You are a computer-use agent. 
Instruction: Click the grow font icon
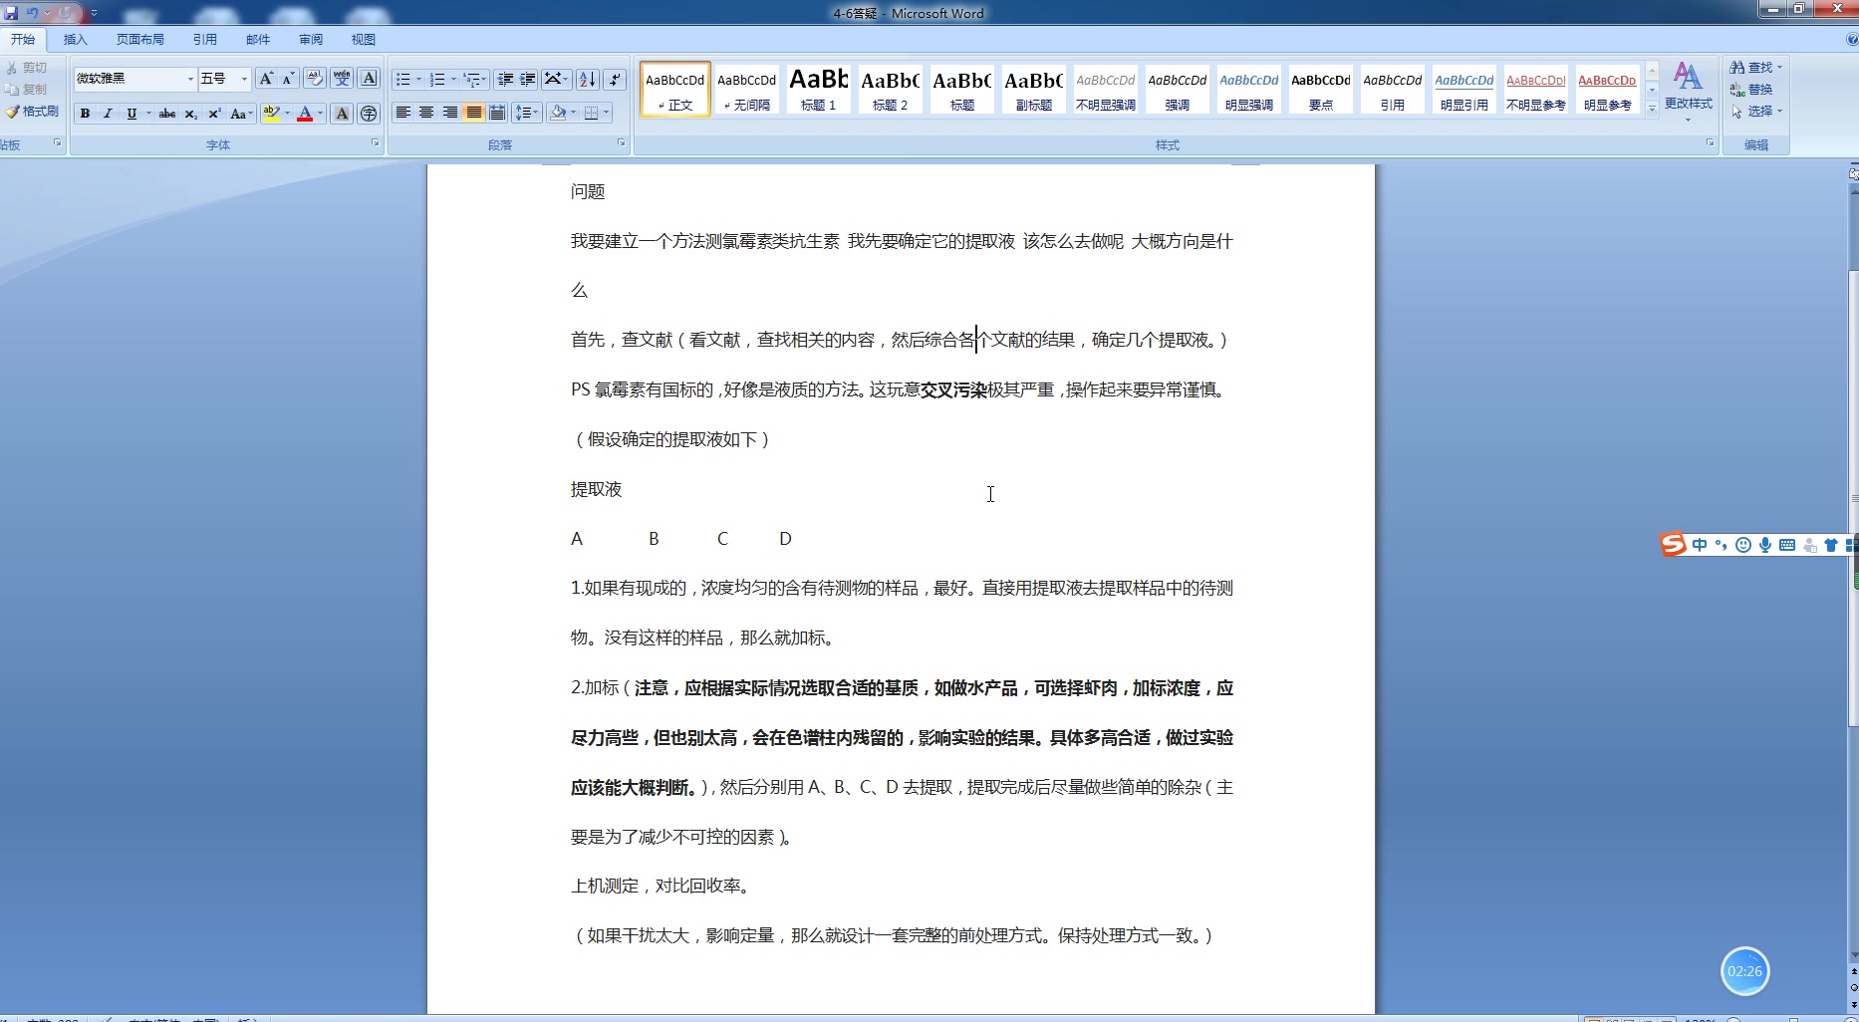pos(265,79)
